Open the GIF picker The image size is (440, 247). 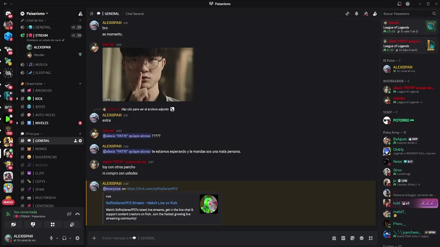click(x=343, y=238)
